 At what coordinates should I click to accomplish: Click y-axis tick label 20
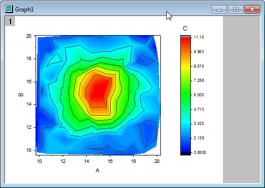pos(29,36)
